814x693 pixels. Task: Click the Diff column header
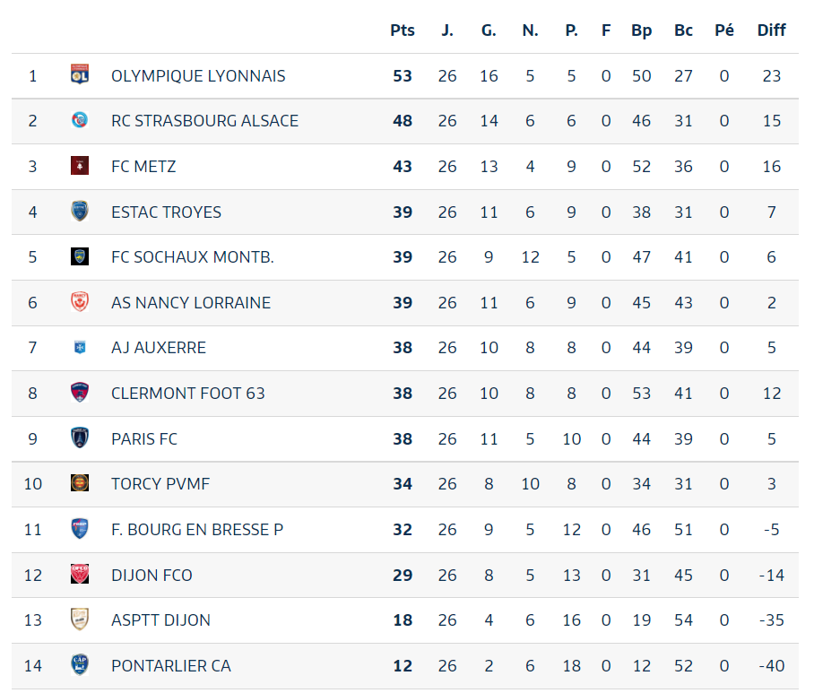771,30
